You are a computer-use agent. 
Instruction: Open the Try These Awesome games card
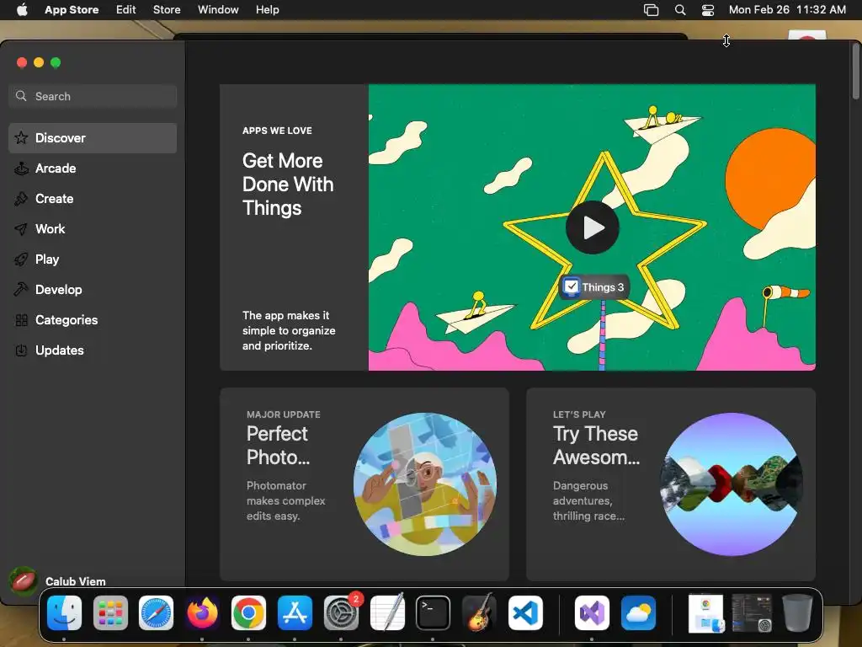pos(671,484)
